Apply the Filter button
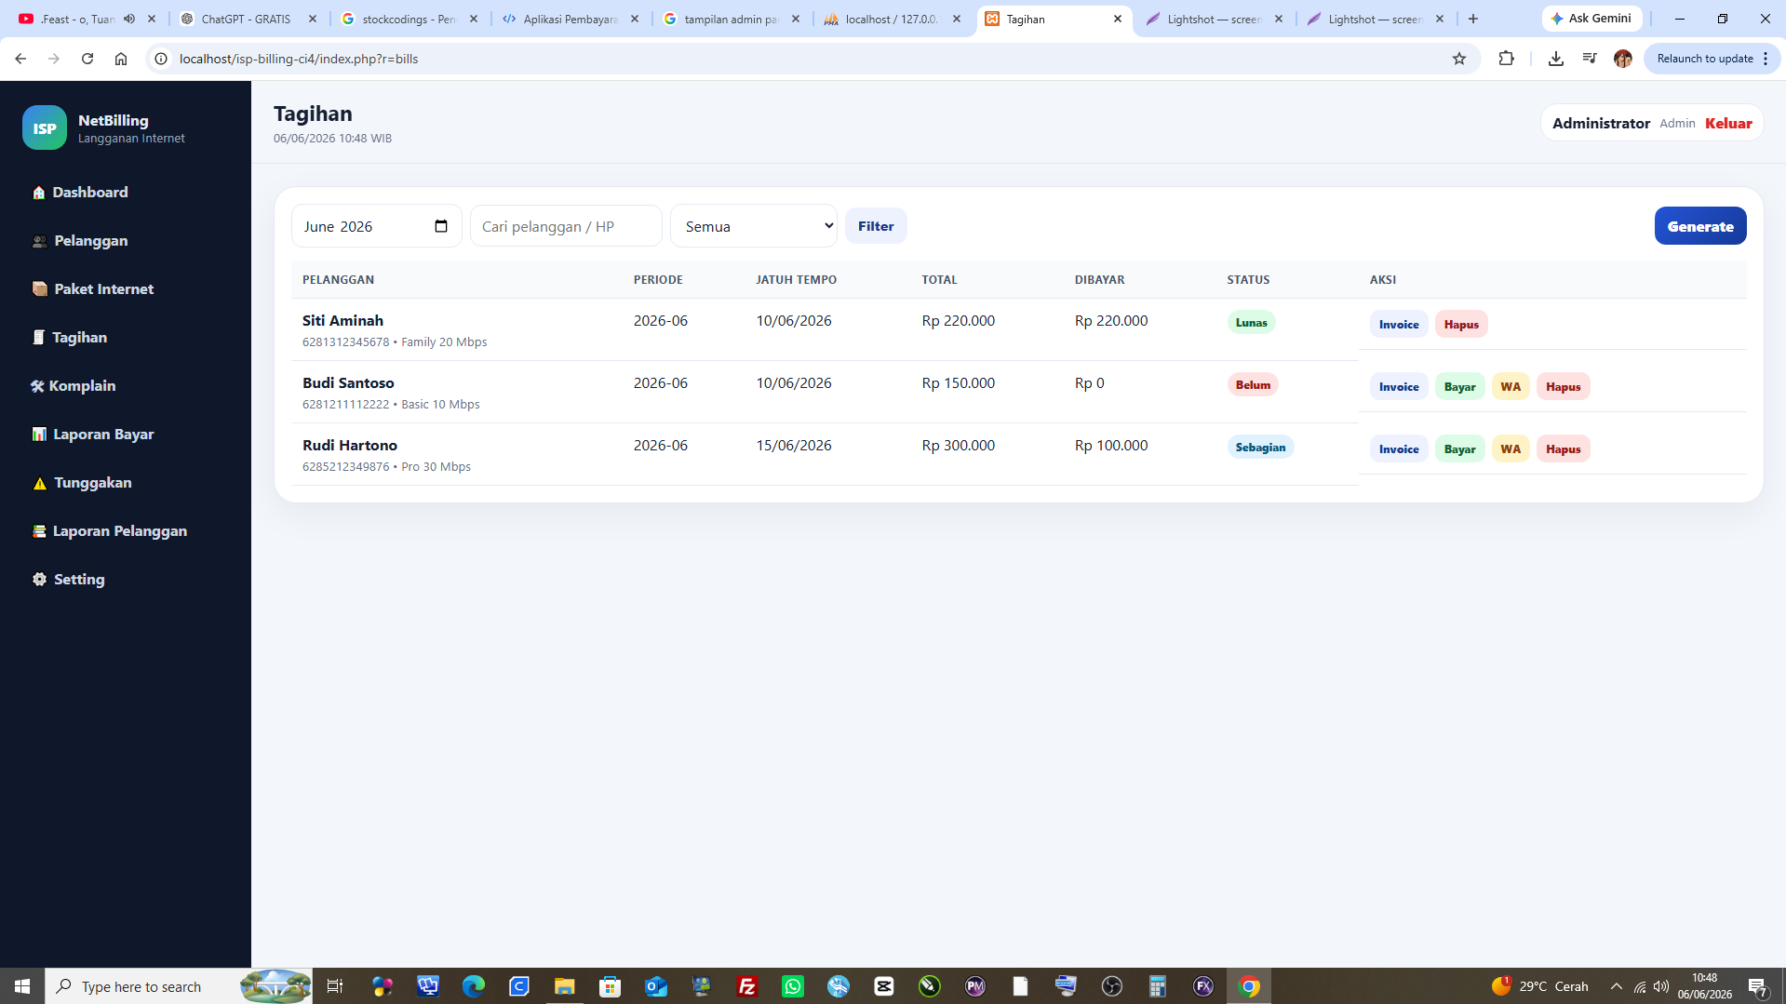 click(x=876, y=226)
